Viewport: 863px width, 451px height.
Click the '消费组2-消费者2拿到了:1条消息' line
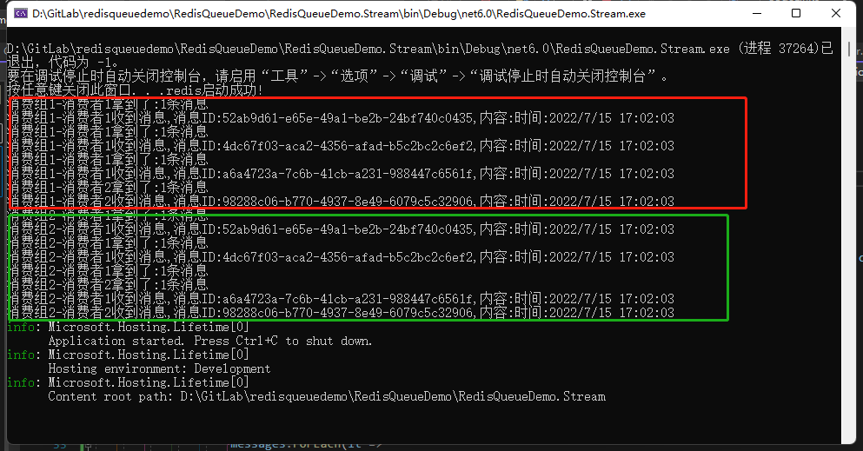(x=108, y=284)
